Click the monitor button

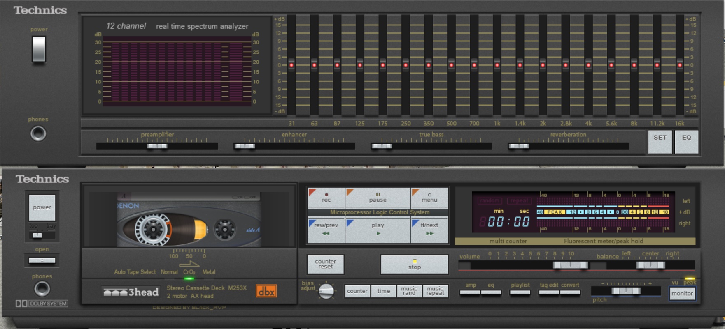point(682,294)
